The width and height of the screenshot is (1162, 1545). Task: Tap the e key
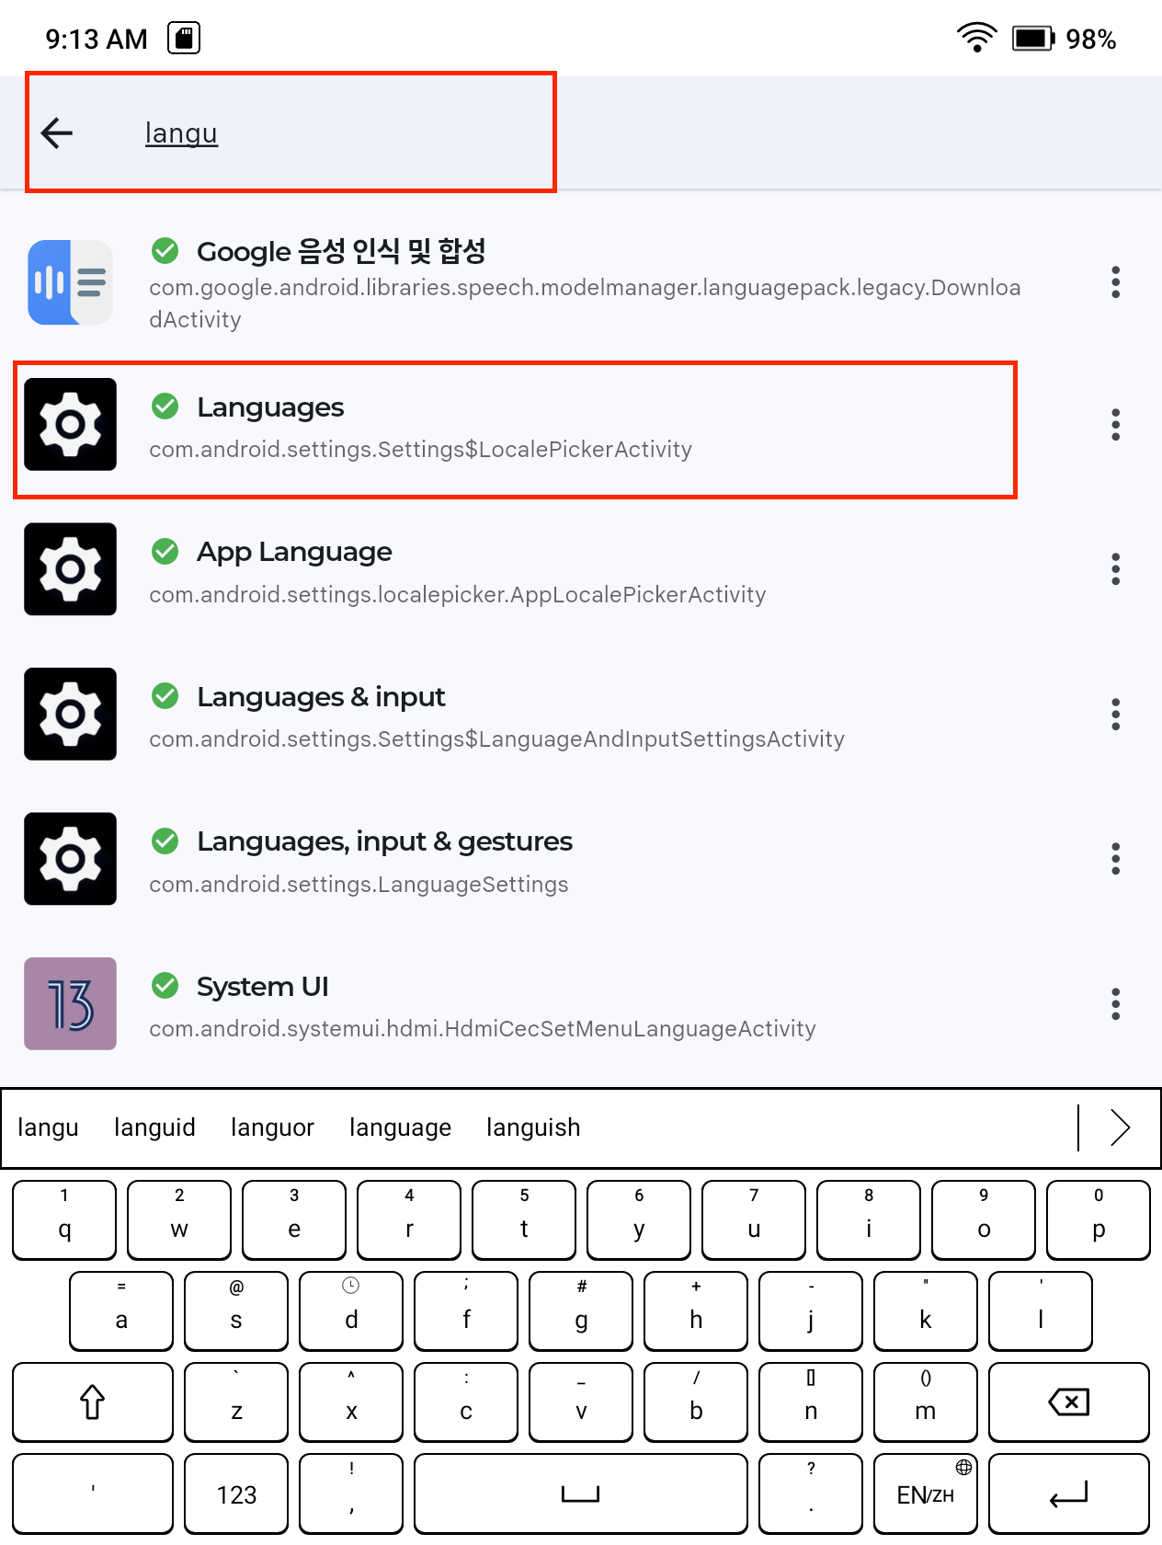point(294,1220)
